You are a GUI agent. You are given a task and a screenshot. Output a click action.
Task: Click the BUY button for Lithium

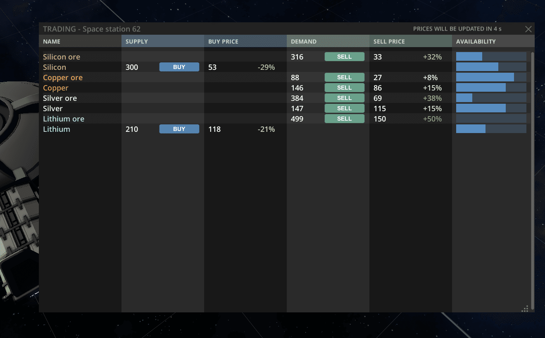pyautogui.click(x=179, y=129)
